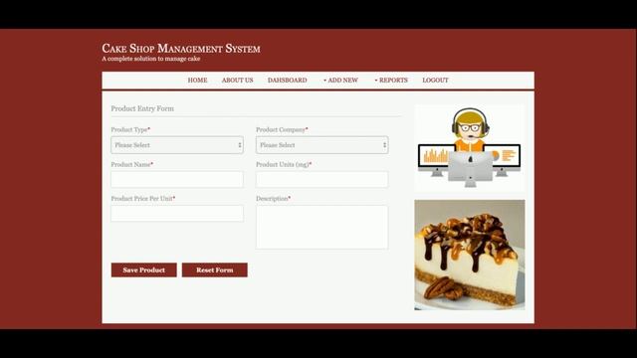
Task: Click the 'Product Entry Form' heading
Action: (142, 108)
